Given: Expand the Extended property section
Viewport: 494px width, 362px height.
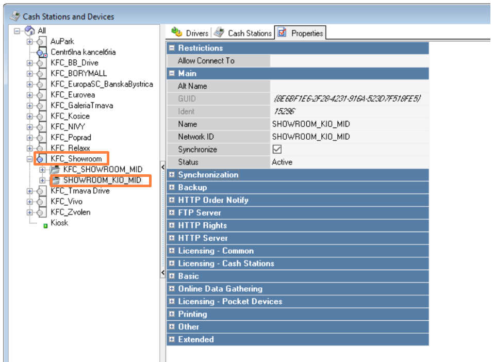Looking at the screenshot, I should click(x=172, y=339).
